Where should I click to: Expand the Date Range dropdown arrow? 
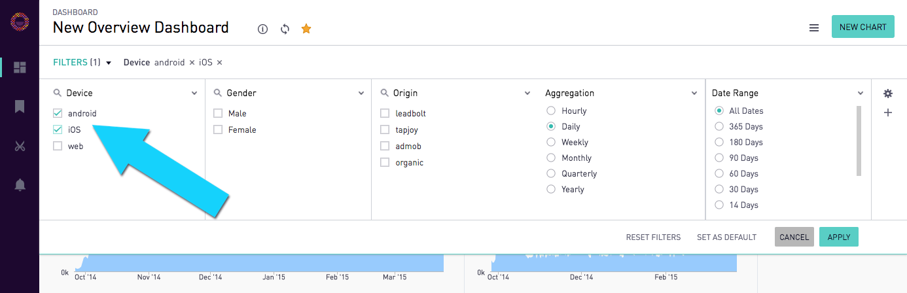coord(861,94)
